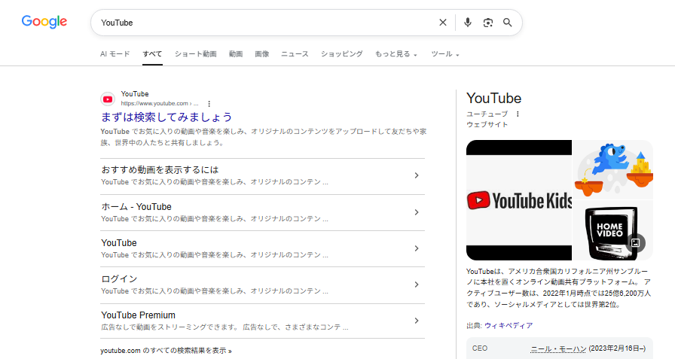Click chevron on YouTube Premium row
675x359 pixels.
417,321
